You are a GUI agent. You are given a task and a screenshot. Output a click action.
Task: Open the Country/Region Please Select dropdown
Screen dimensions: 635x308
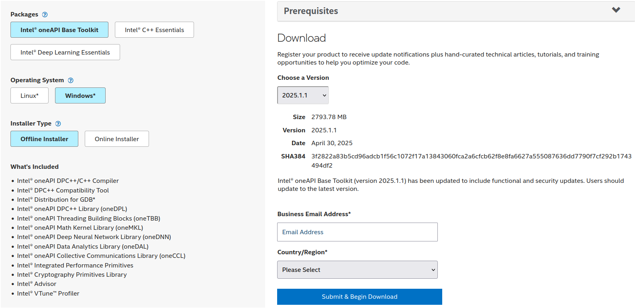357,270
